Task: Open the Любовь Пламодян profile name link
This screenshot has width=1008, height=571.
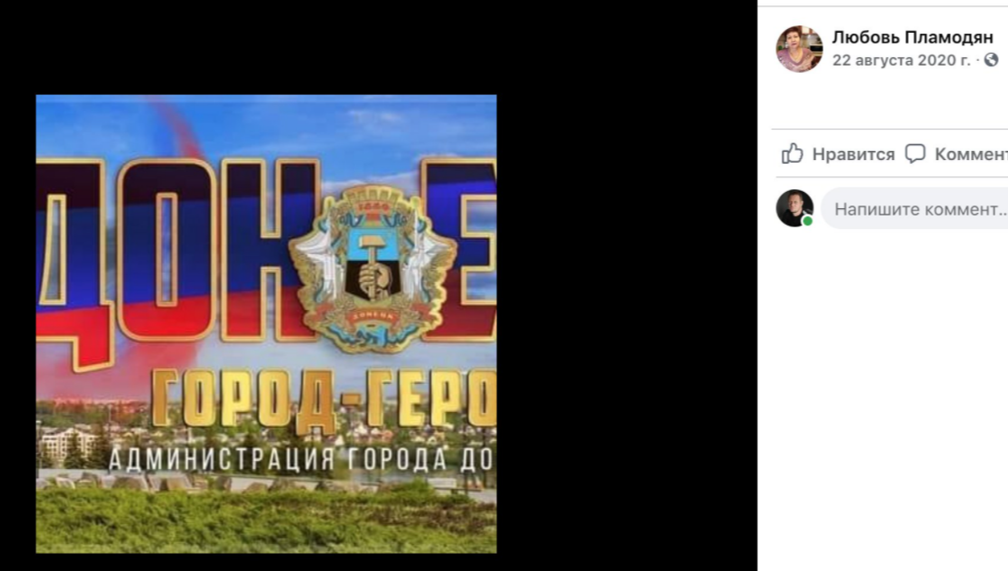Action: pos(913,37)
